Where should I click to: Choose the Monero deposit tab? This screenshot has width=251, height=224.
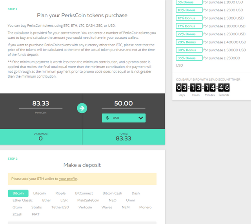pyautogui.click(x=145, y=208)
